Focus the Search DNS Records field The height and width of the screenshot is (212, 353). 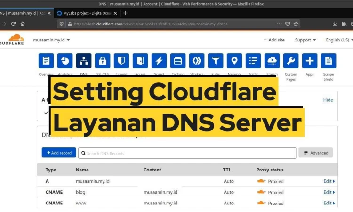(187, 153)
